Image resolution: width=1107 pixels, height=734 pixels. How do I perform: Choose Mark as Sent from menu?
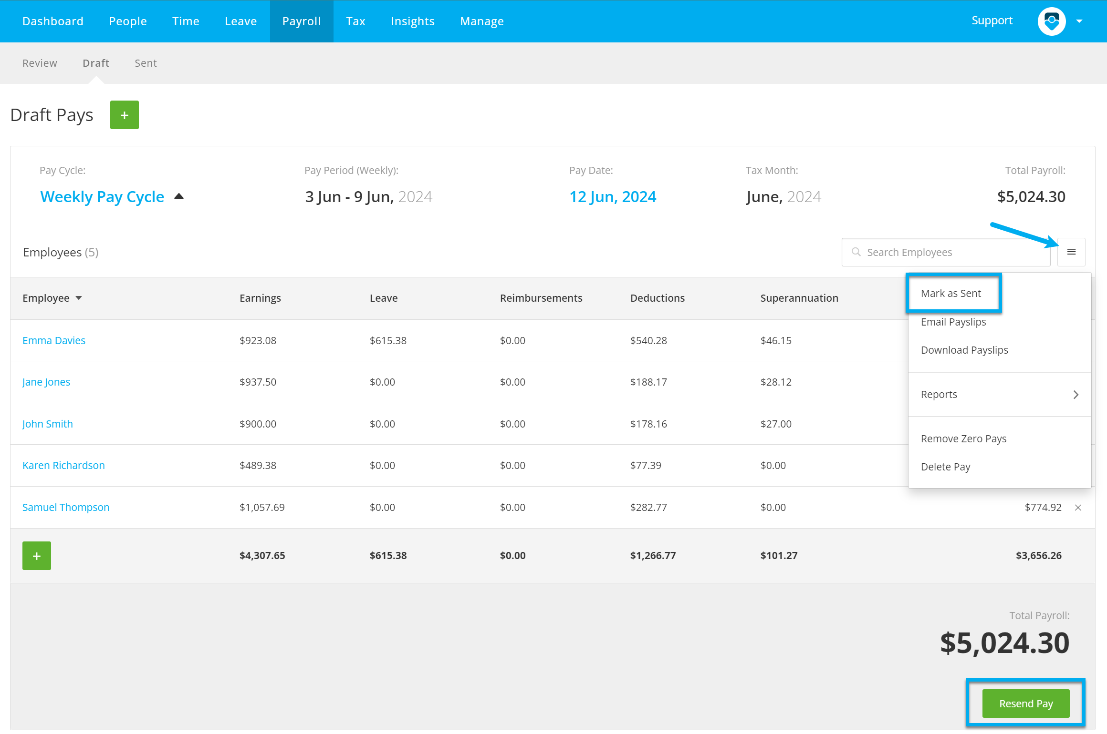coord(951,293)
